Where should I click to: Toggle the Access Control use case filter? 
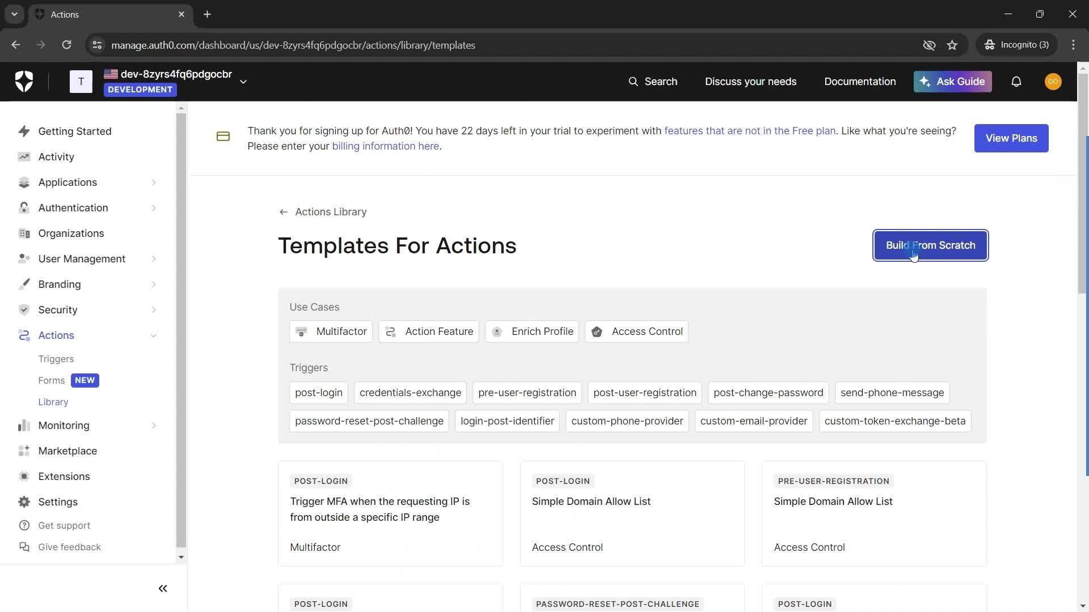pos(637,332)
